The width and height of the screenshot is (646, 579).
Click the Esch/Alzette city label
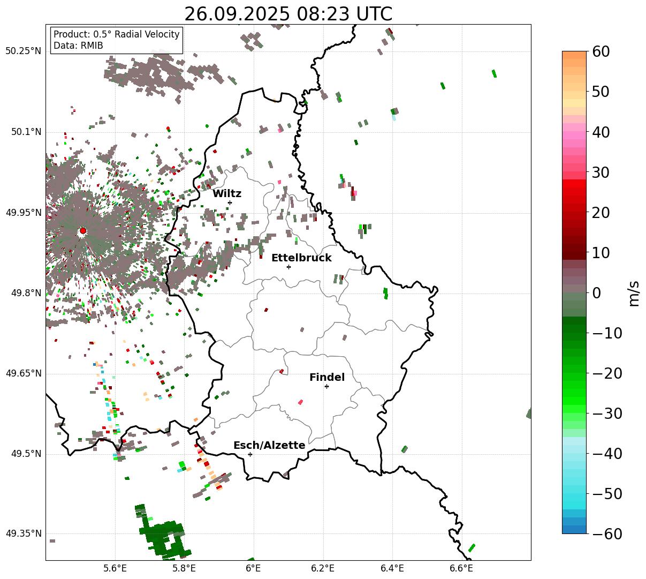[269, 445]
